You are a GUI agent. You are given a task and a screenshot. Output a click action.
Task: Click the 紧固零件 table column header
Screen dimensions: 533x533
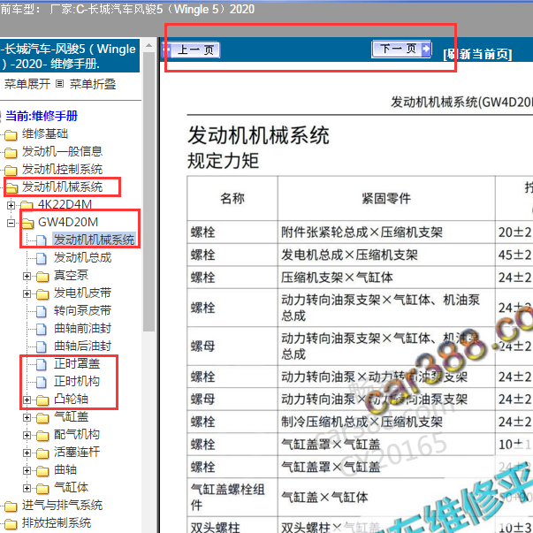pos(386,198)
